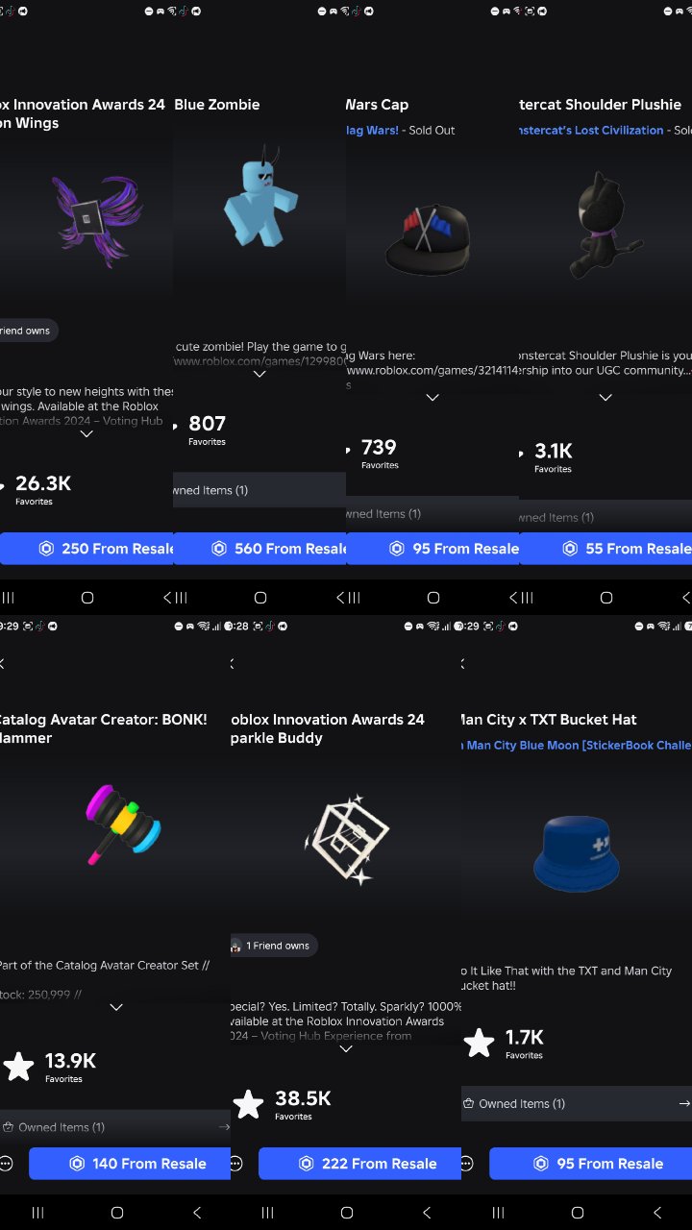
Task: Tap Android recents button below 140 From Resale
Action: [x=37, y=1213]
